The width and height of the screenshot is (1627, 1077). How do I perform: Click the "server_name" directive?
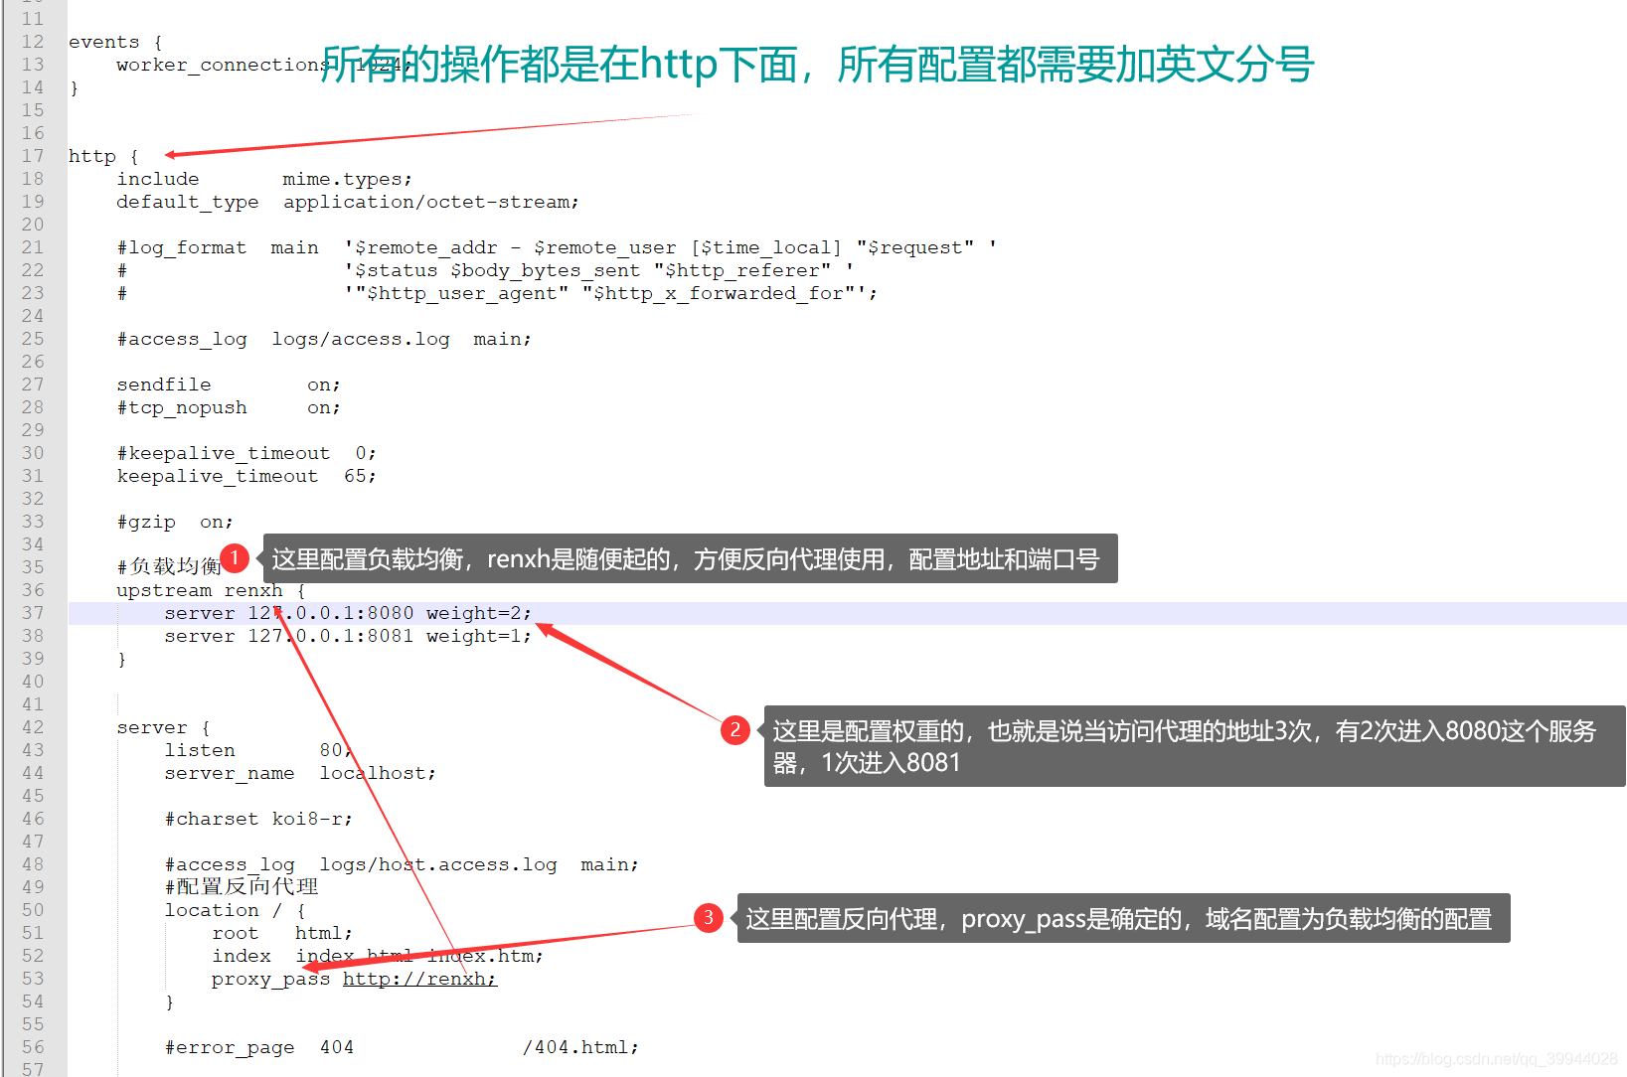pos(230,773)
